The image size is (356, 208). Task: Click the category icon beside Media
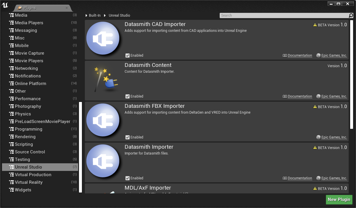tap(11, 15)
